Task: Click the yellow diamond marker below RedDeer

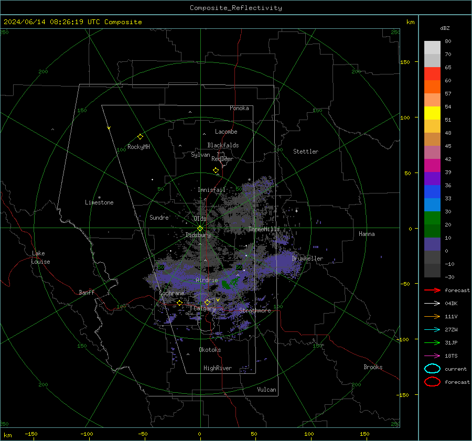Action: point(216,170)
